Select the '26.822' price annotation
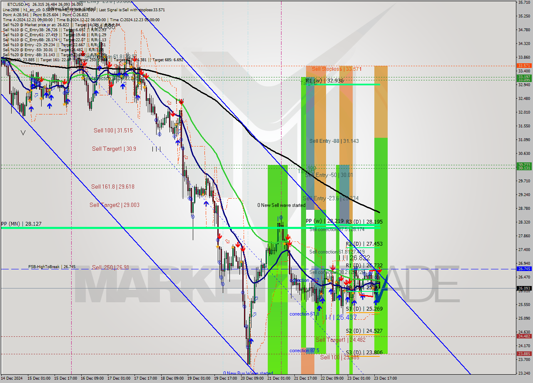The width and height of the screenshot is (533, 383). [360, 258]
